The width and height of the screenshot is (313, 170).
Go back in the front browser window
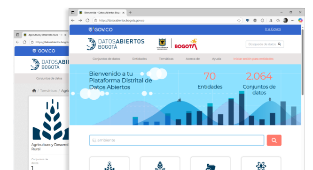73,20
